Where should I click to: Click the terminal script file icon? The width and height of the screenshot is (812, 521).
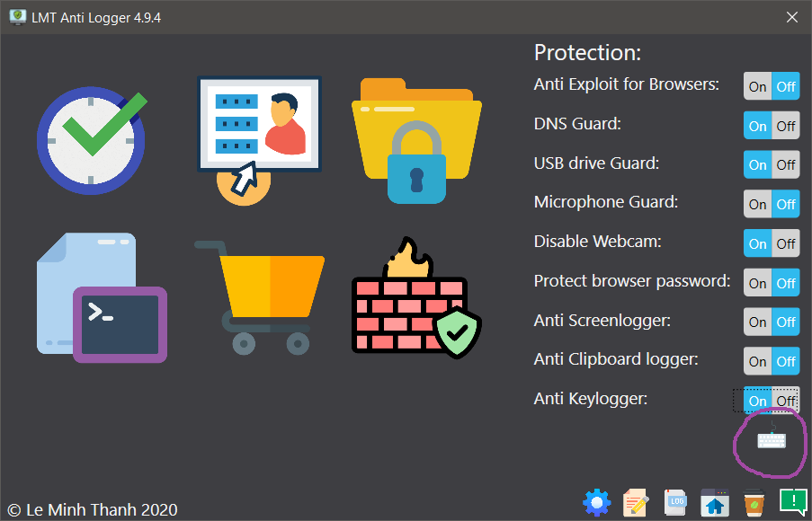point(102,298)
